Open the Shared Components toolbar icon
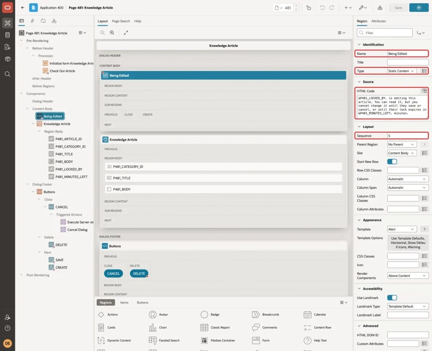 click(380, 8)
